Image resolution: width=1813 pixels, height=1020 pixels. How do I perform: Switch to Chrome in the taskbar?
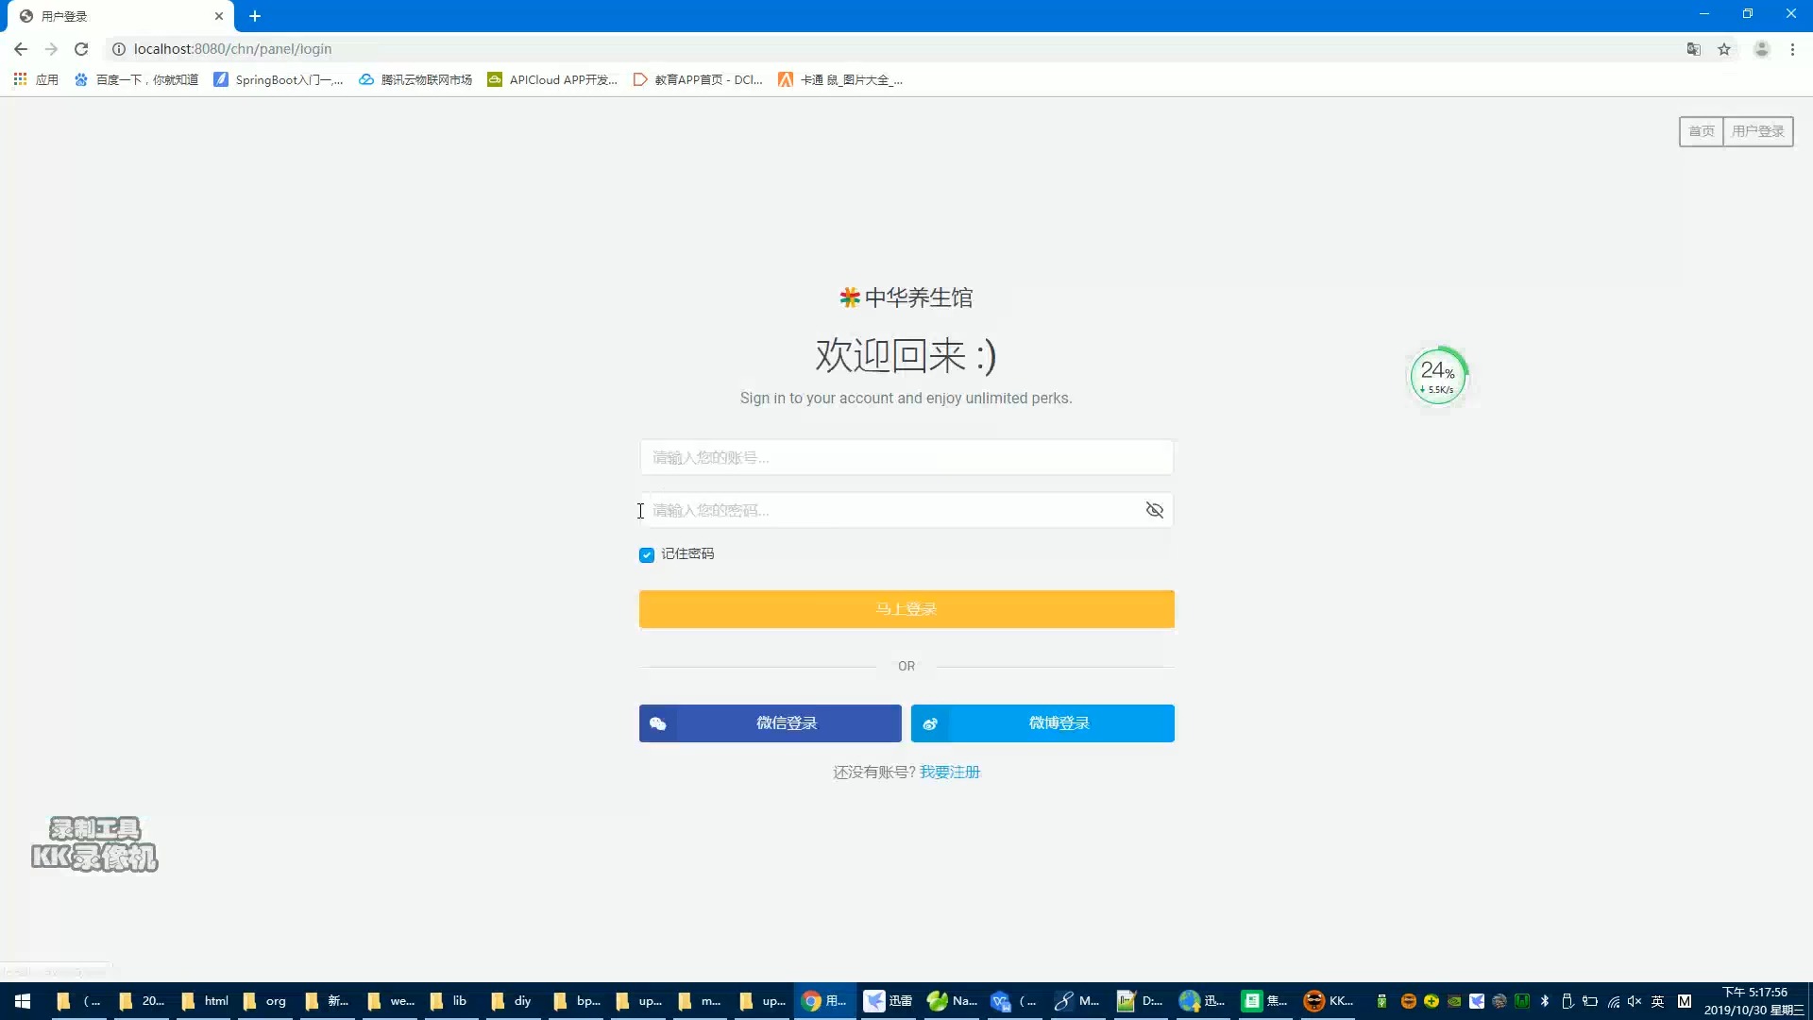click(824, 1001)
